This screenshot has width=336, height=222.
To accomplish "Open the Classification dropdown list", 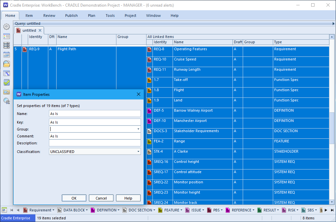I will (138, 152).
